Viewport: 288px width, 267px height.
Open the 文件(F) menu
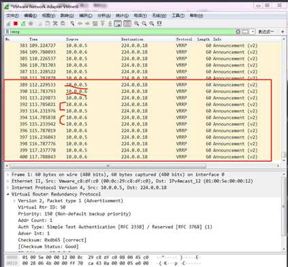(x=12, y=16)
